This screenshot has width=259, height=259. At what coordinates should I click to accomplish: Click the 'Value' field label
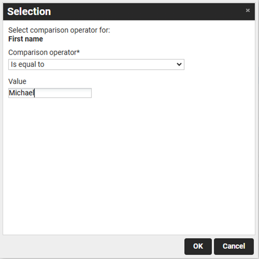coord(17,81)
